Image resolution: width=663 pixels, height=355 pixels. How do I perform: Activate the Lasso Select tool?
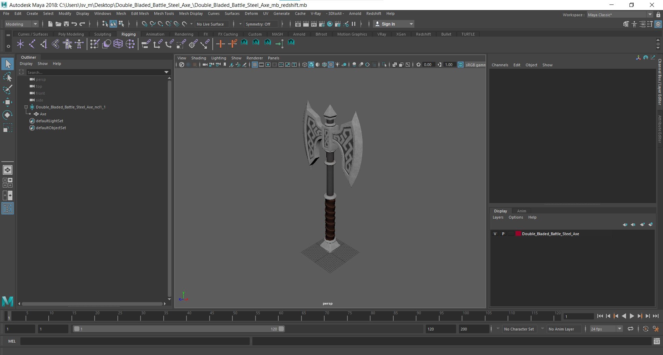tap(8, 77)
